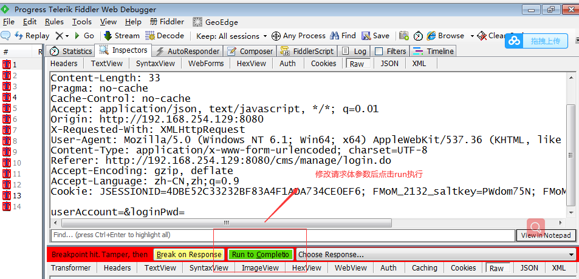Click the red floating magnifier icon
579x279 pixels.
click(x=535, y=227)
